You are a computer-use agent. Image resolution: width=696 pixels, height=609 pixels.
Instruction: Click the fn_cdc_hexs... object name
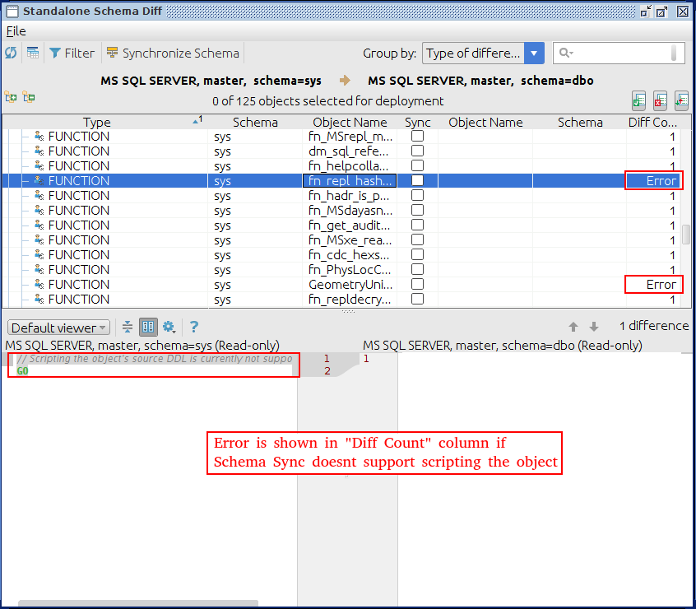pyautogui.click(x=350, y=255)
